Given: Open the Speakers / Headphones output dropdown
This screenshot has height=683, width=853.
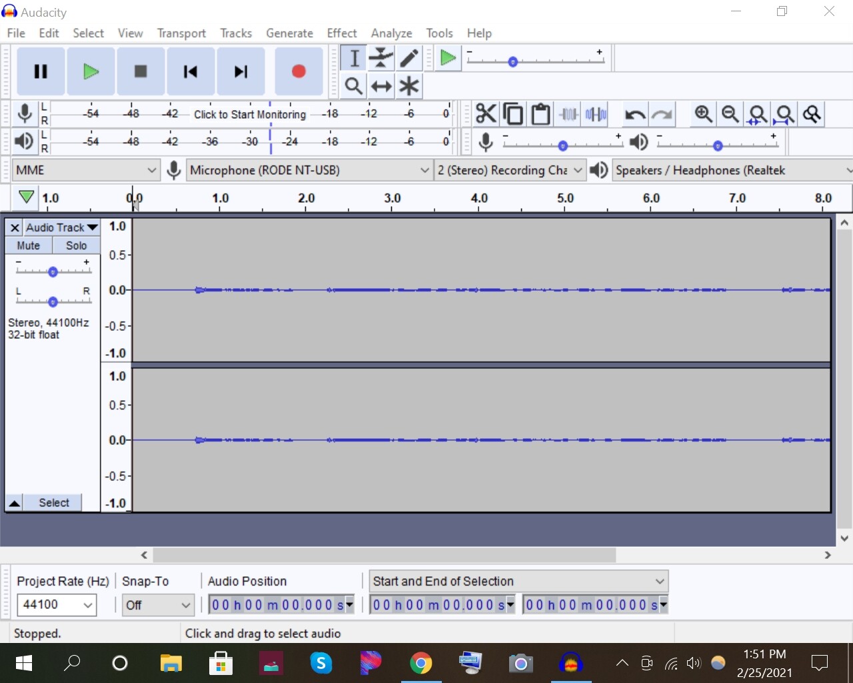Looking at the screenshot, I should coord(732,170).
